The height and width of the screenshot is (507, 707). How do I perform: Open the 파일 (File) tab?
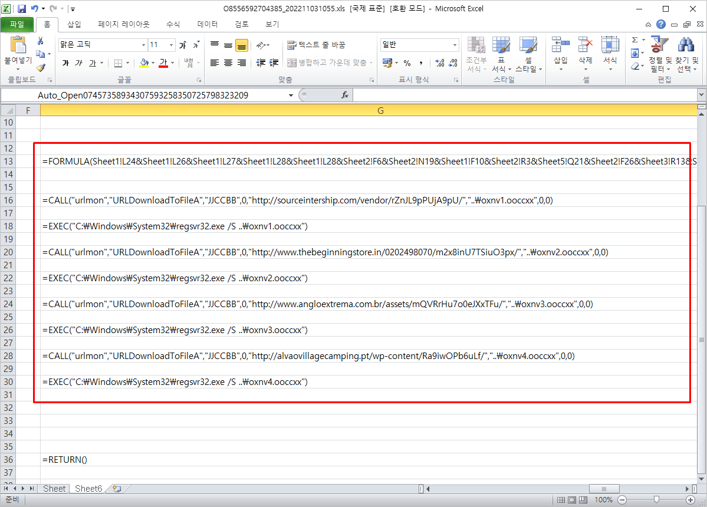coord(17,24)
